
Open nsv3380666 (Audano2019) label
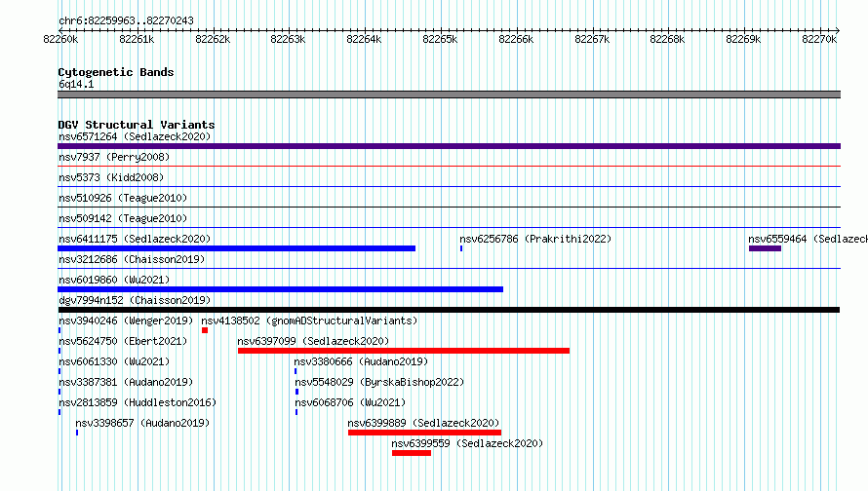click(x=361, y=361)
